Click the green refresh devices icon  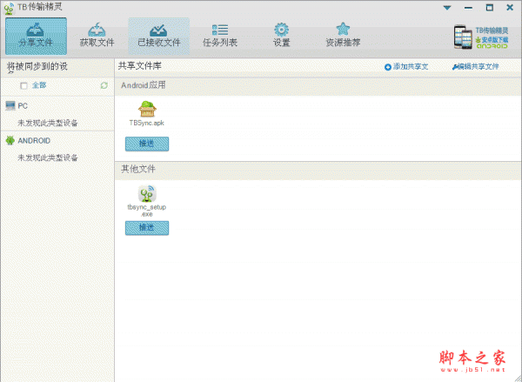(x=104, y=85)
